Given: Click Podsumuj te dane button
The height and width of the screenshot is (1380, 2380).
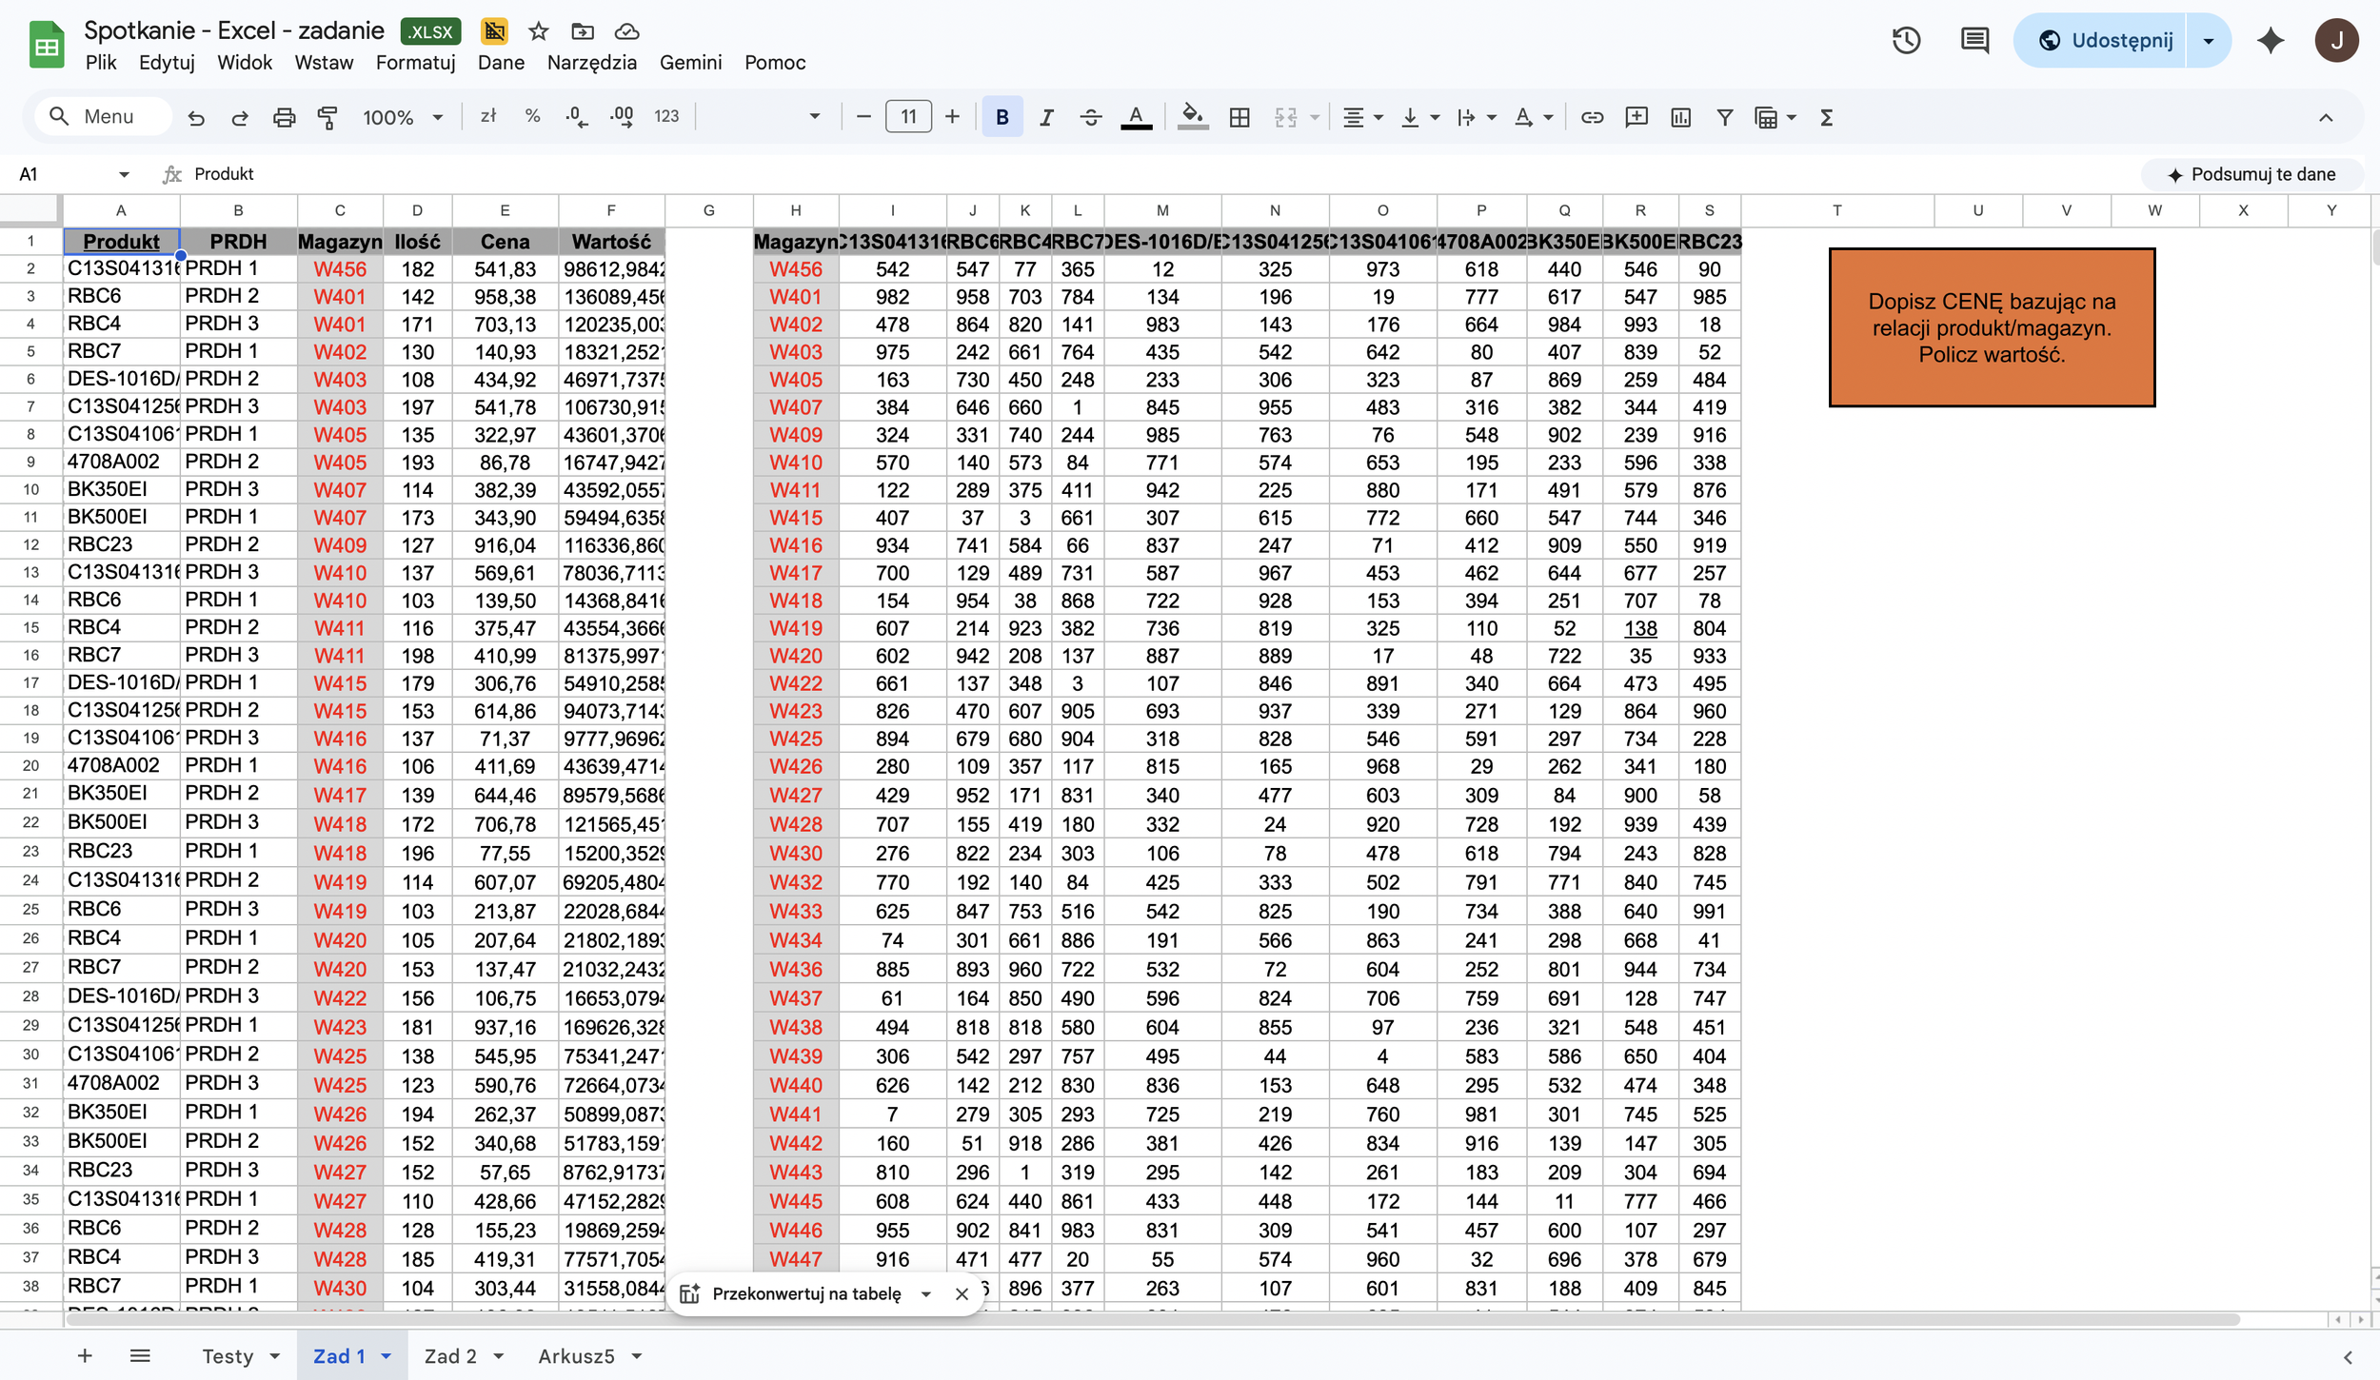Looking at the screenshot, I should coord(2251,174).
